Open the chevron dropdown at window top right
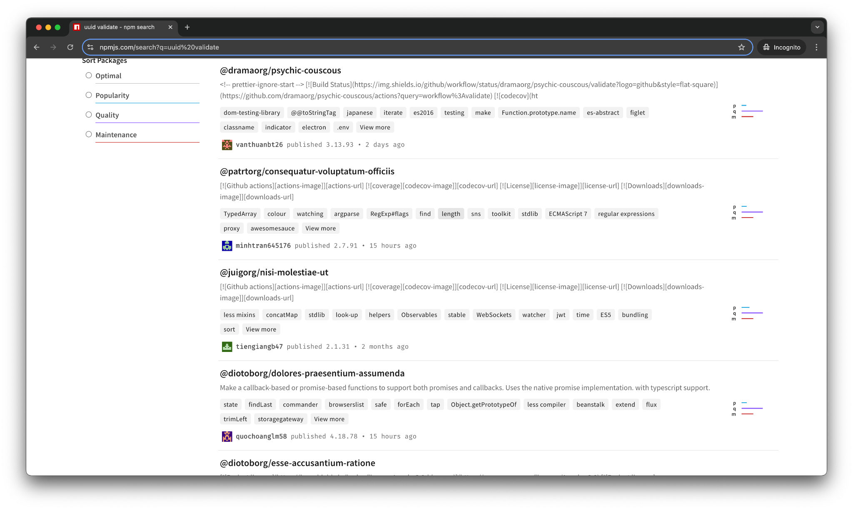The image size is (853, 510). point(817,27)
